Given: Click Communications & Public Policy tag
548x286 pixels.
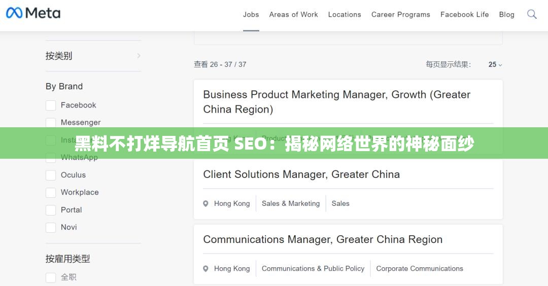Looking at the screenshot, I should point(313,269).
